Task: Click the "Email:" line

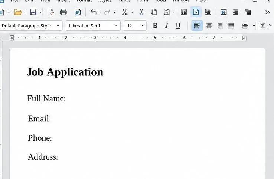Action: coord(39,119)
